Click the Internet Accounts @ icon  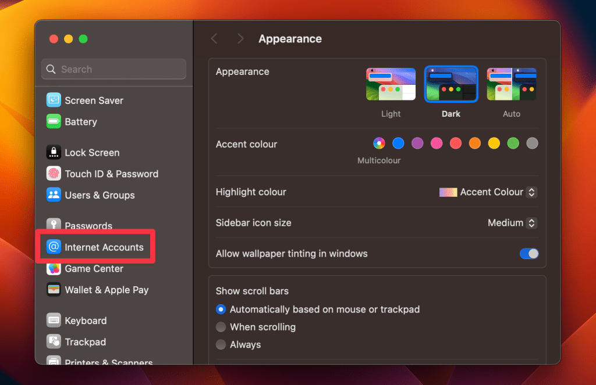54,247
